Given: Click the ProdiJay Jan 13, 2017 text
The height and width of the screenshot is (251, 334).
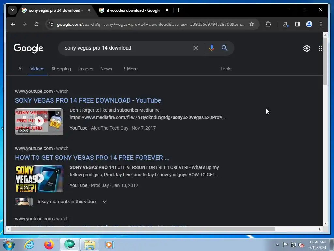Looking at the screenshot, I should [x=114, y=185].
